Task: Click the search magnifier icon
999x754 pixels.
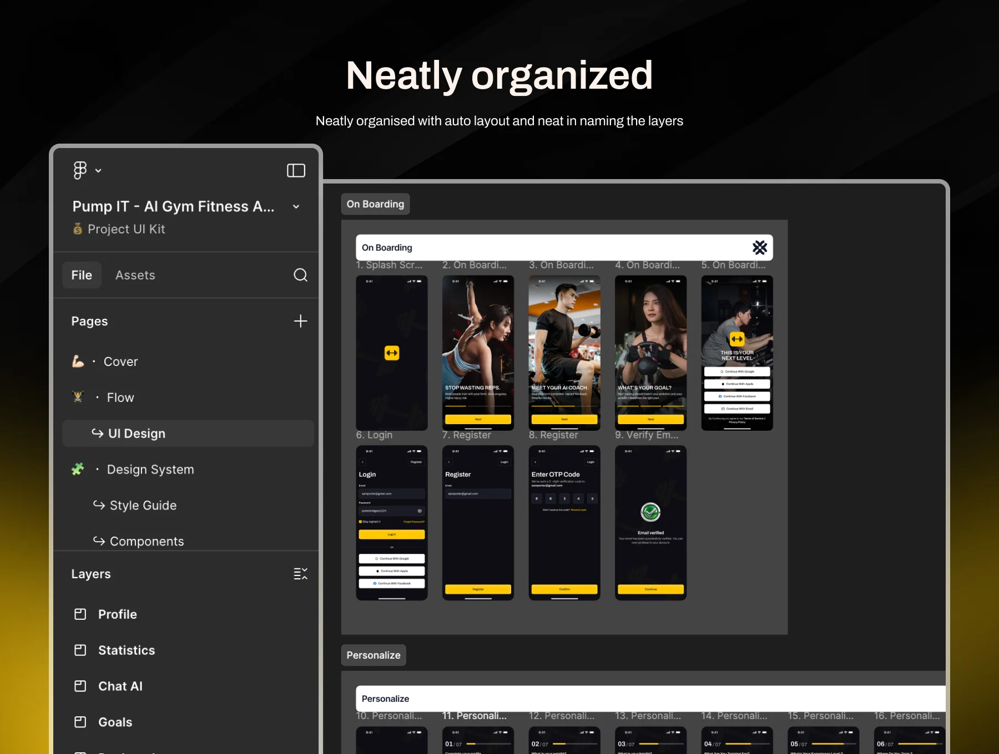Action: pyautogui.click(x=300, y=275)
